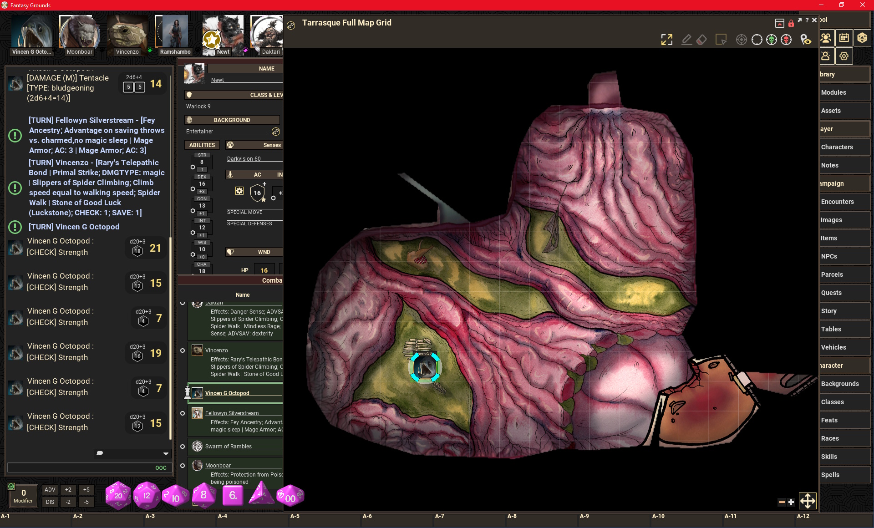The height and width of the screenshot is (528, 874).
Task: Open the Story sidebar entry
Action: [x=844, y=311]
